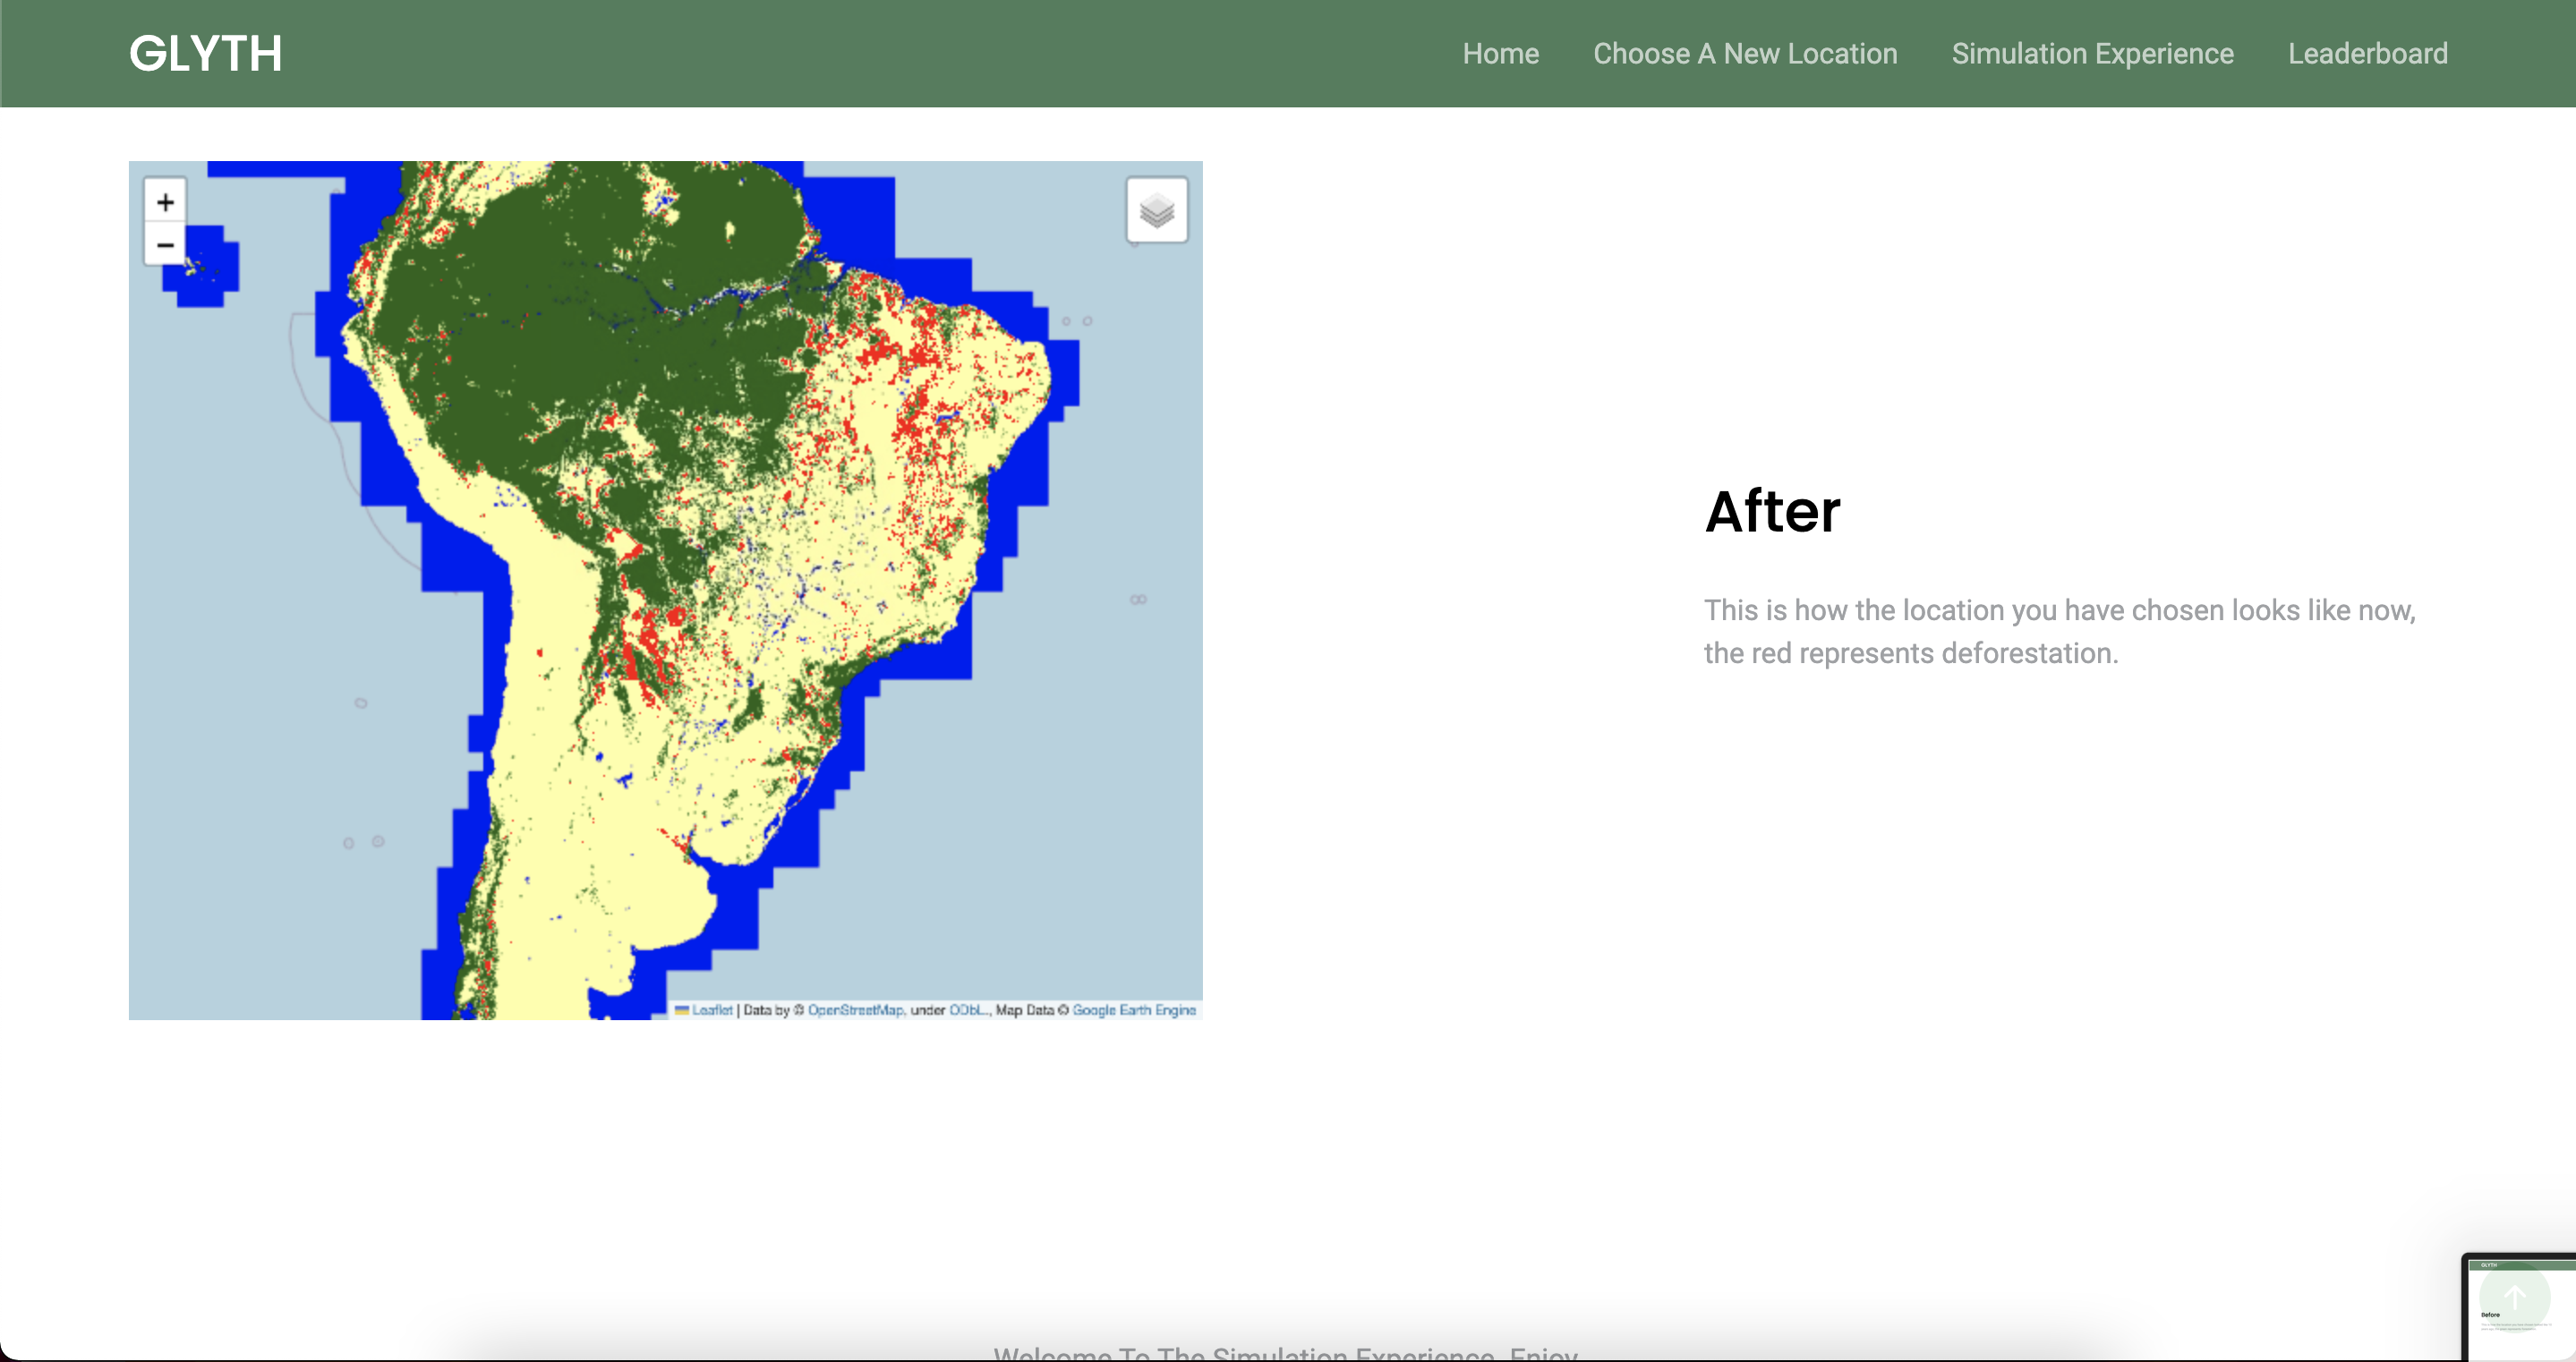Click the After heading text
The image size is (2576, 1362).
pyautogui.click(x=1772, y=511)
